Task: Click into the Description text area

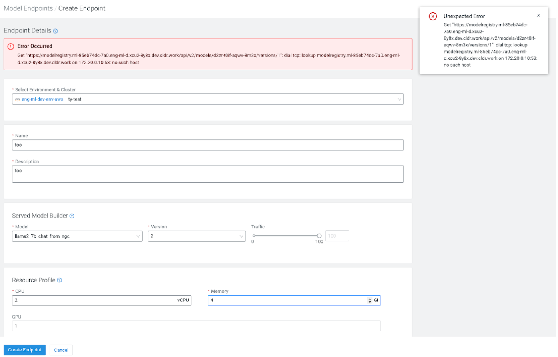Action: (208, 175)
